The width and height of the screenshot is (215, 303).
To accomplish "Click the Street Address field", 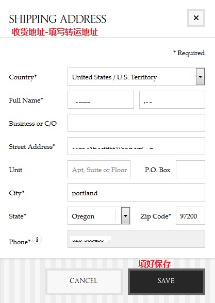I will point(136,146).
